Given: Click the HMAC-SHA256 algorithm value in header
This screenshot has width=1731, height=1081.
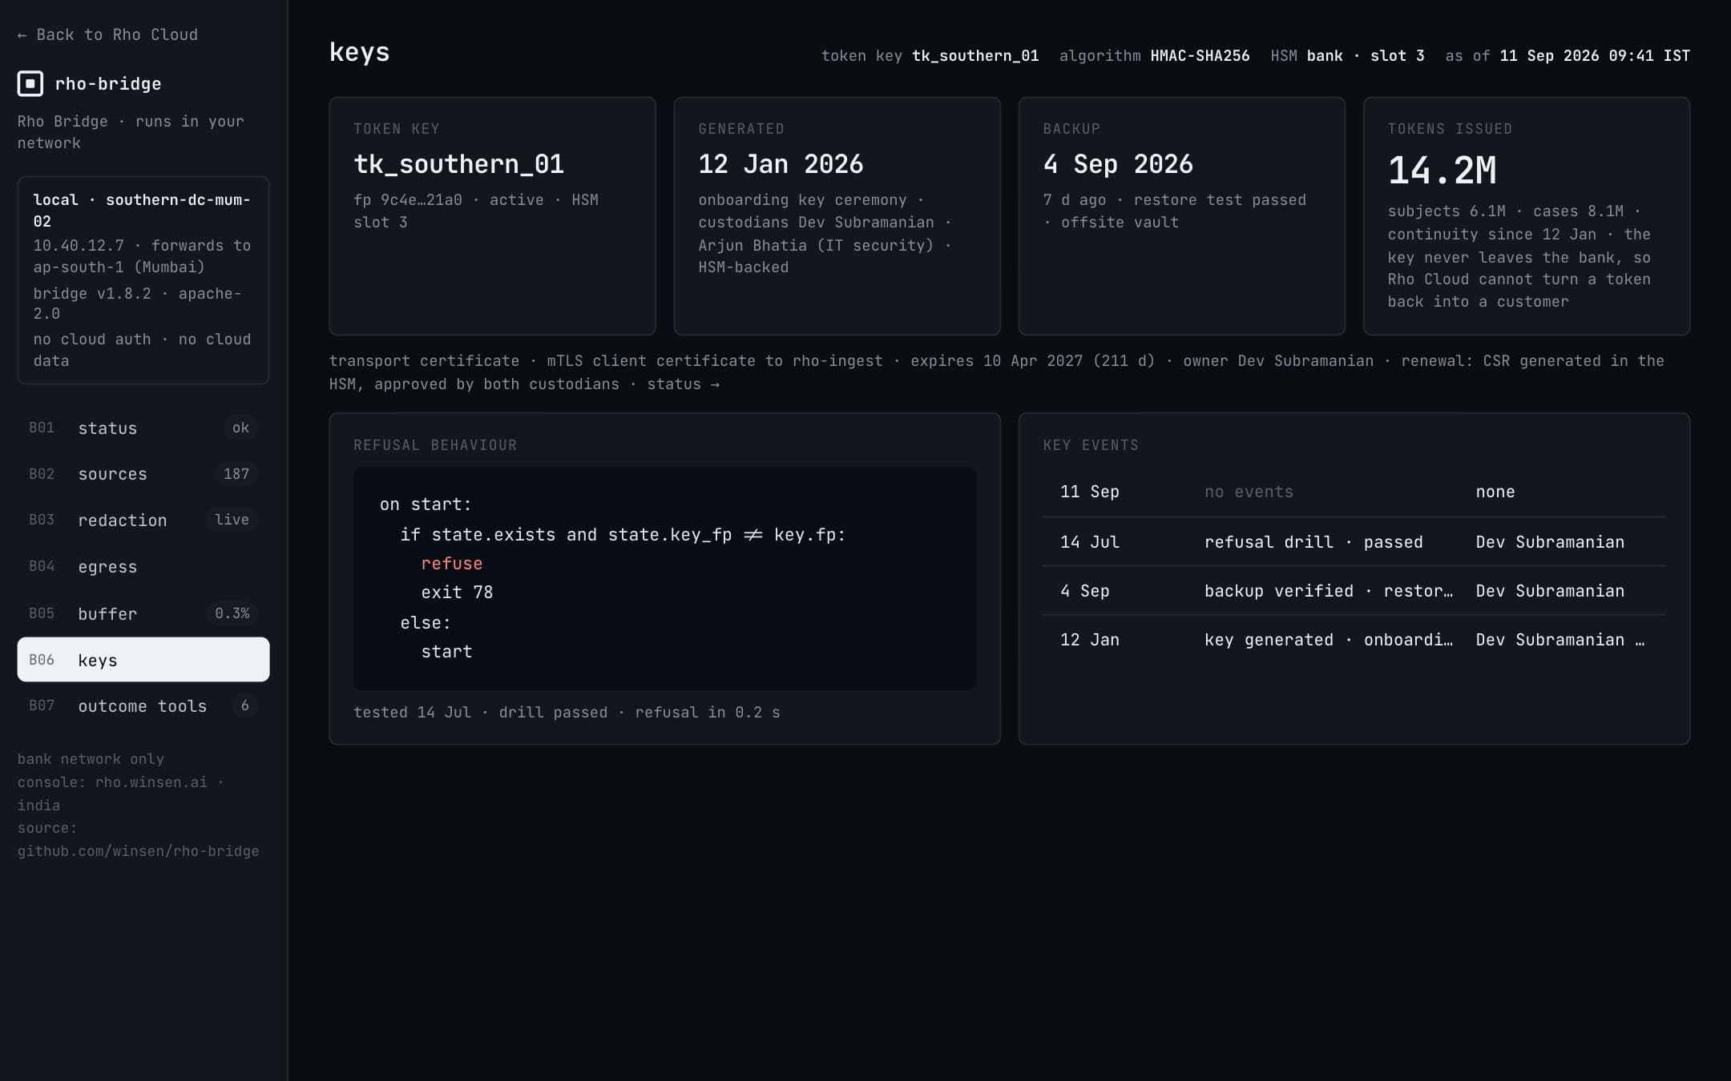Looking at the screenshot, I should tap(1200, 56).
